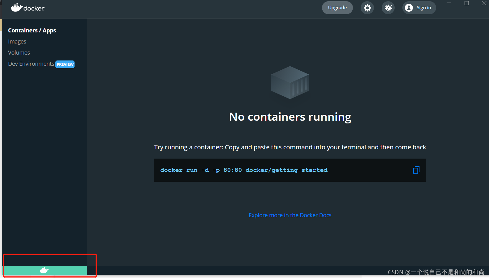This screenshot has height=278, width=489.
Task: Click the Docker whale status icon
Action: click(x=44, y=270)
